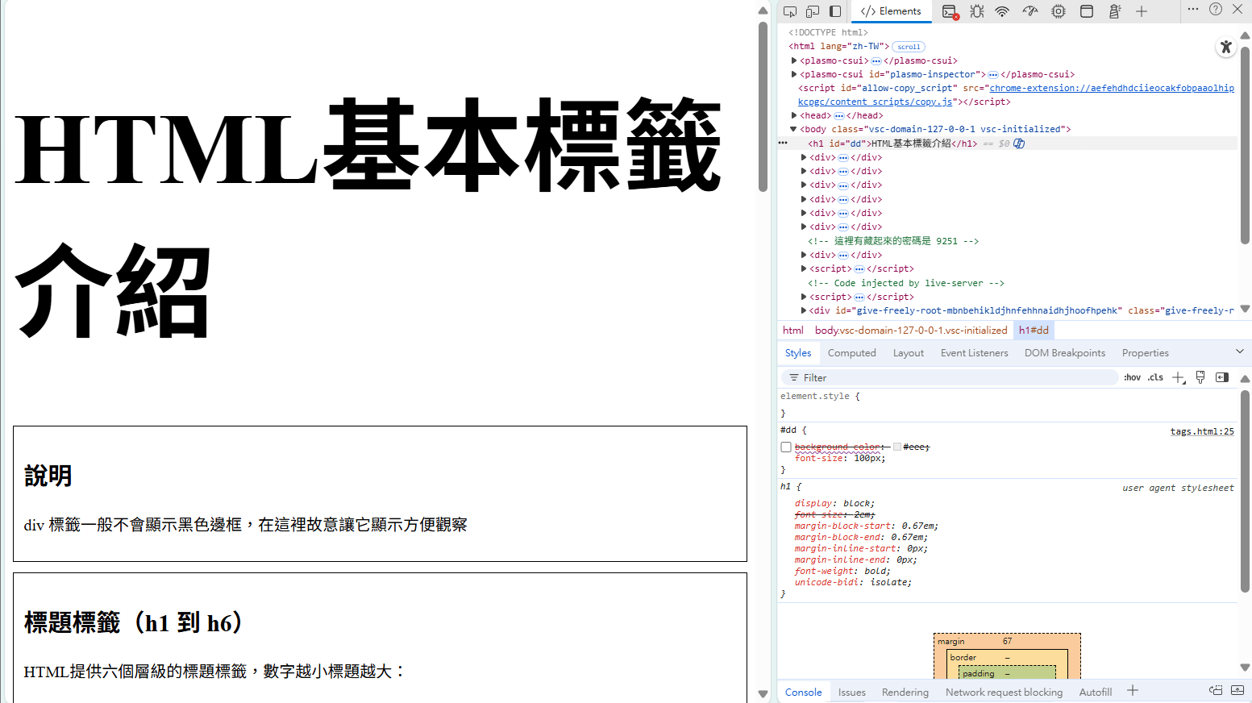The image size is (1252, 703).
Task: Toggle the .cls element classes panel
Action: [x=1156, y=377]
